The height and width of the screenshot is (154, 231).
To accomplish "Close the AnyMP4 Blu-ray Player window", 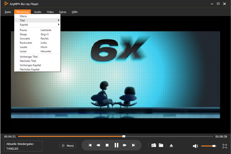I will (224, 4).
